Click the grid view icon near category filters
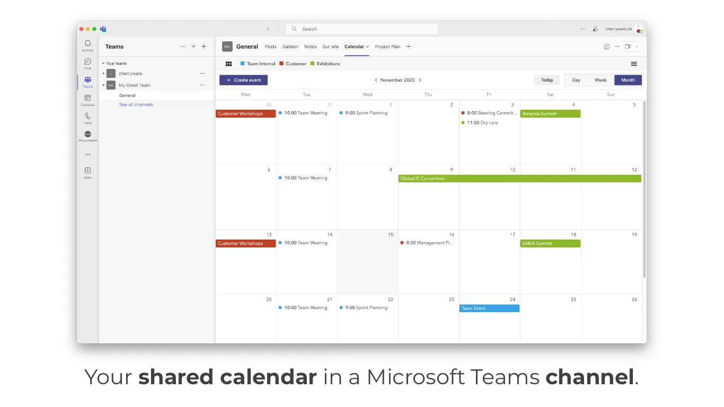This screenshot has width=724, height=407. click(229, 63)
